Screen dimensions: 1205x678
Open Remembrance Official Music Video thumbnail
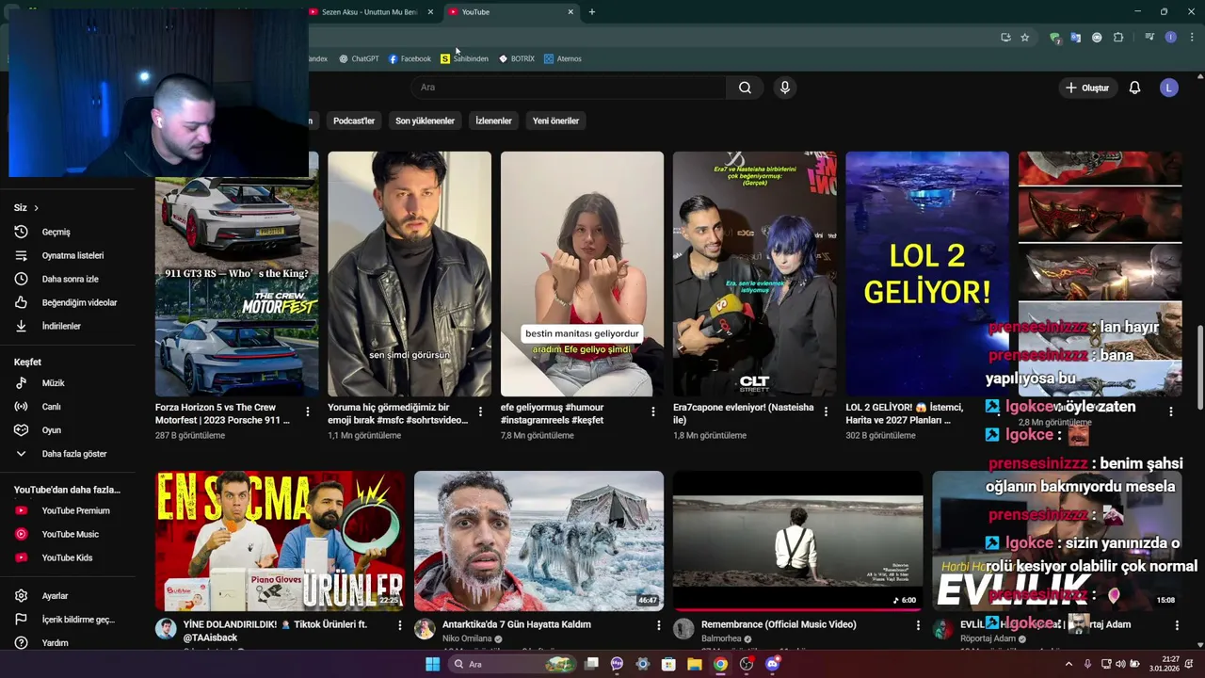click(797, 541)
